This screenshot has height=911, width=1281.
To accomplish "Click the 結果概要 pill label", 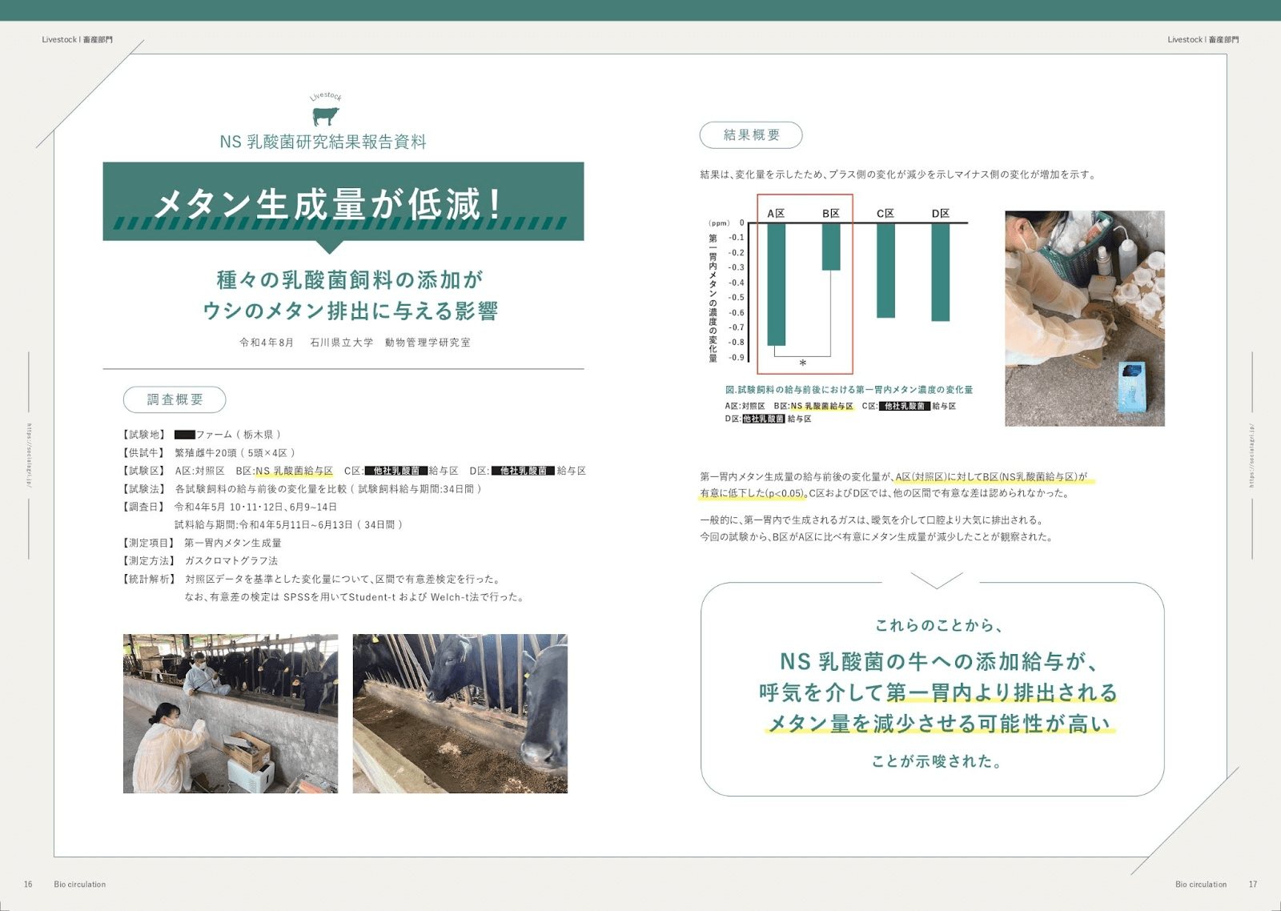I will click(751, 135).
